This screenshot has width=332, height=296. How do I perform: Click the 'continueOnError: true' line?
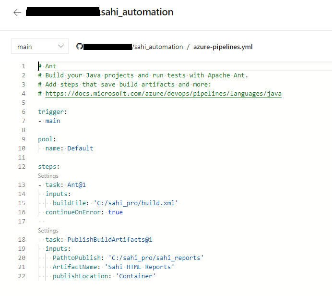click(84, 212)
